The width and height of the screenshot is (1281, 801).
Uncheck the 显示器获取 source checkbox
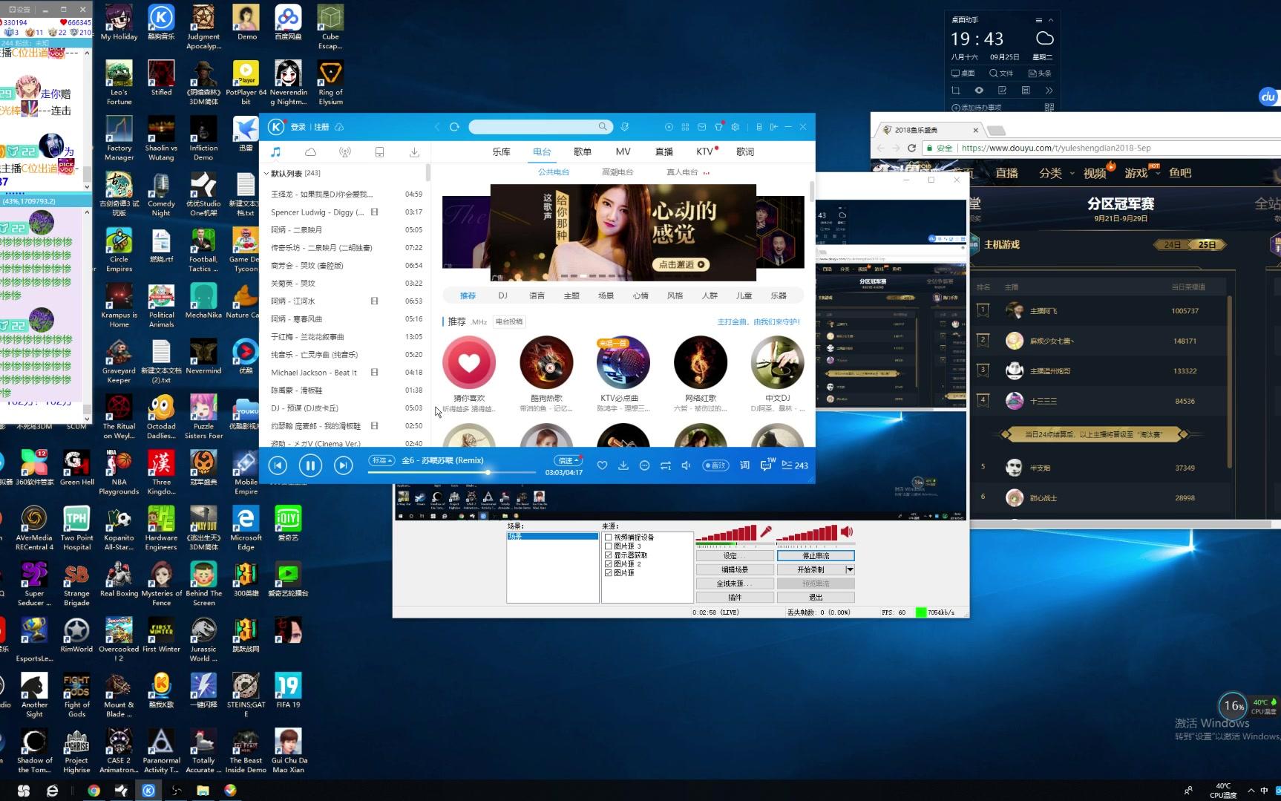click(609, 555)
